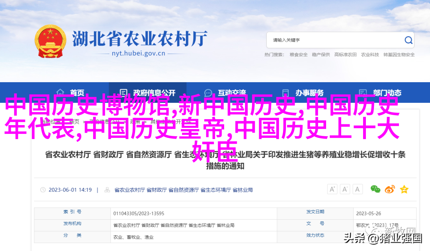Viewport: 430px width, 251px height.
Task: Share article via WeChat icon
Action: [x=375, y=189]
